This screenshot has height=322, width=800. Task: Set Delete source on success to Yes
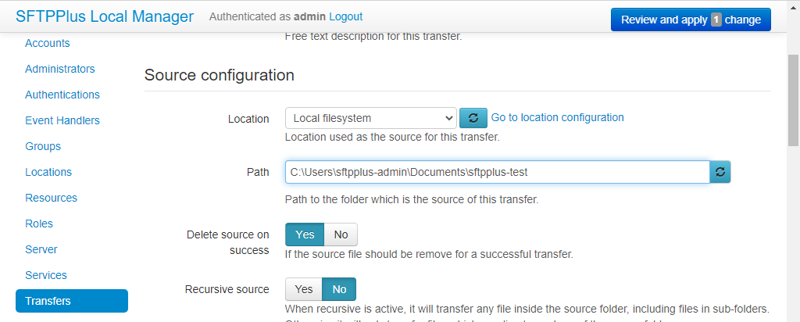tap(305, 234)
